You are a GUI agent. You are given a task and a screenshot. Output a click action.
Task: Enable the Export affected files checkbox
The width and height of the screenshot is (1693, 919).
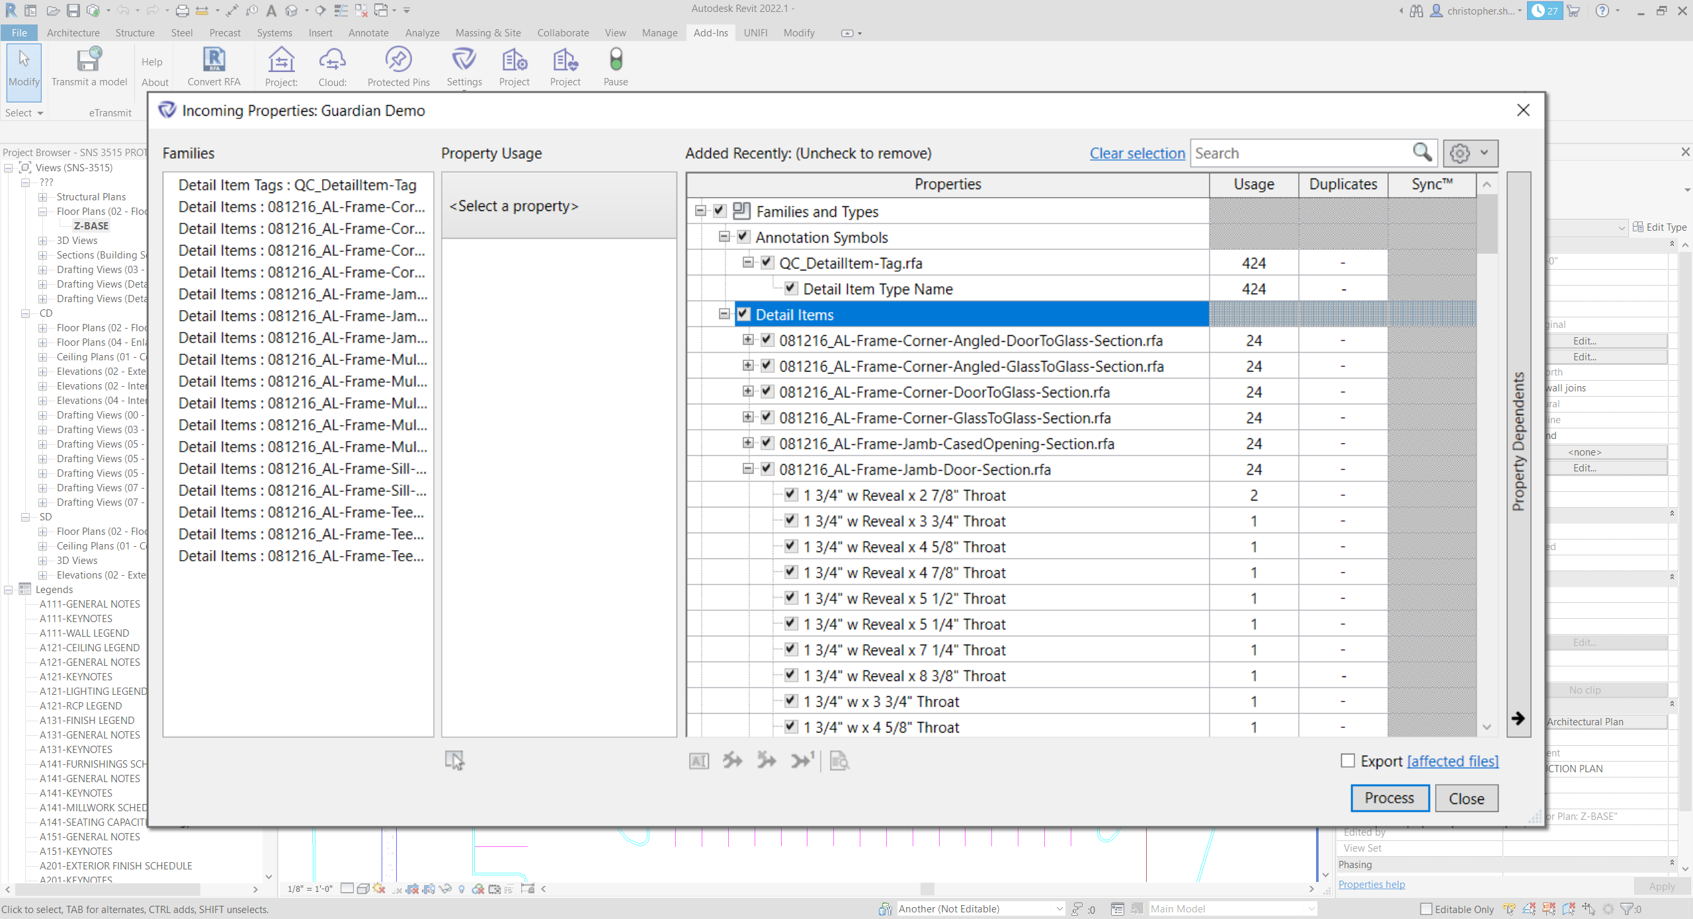(x=1347, y=761)
